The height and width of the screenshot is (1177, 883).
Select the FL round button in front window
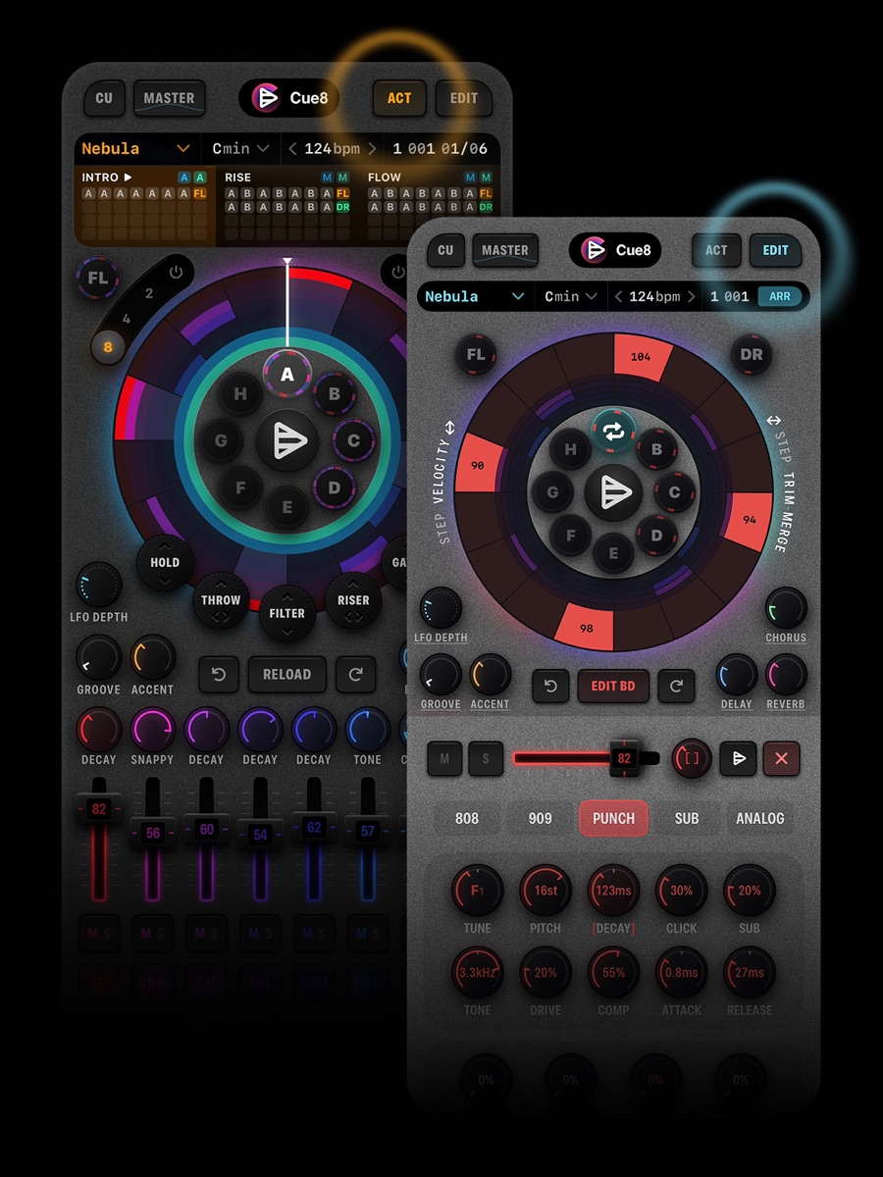[x=476, y=354]
